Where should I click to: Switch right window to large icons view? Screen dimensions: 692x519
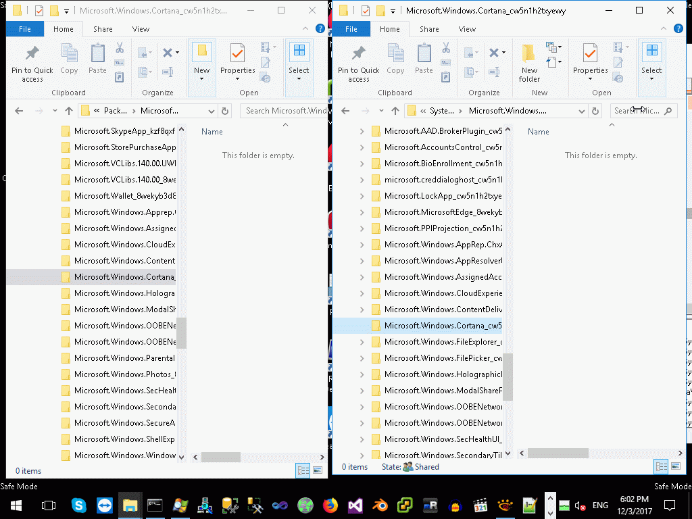click(x=676, y=466)
